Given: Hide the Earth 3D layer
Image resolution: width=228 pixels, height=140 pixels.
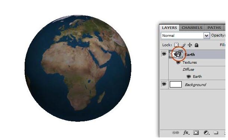Looking at the screenshot, I should click(164, 54).
